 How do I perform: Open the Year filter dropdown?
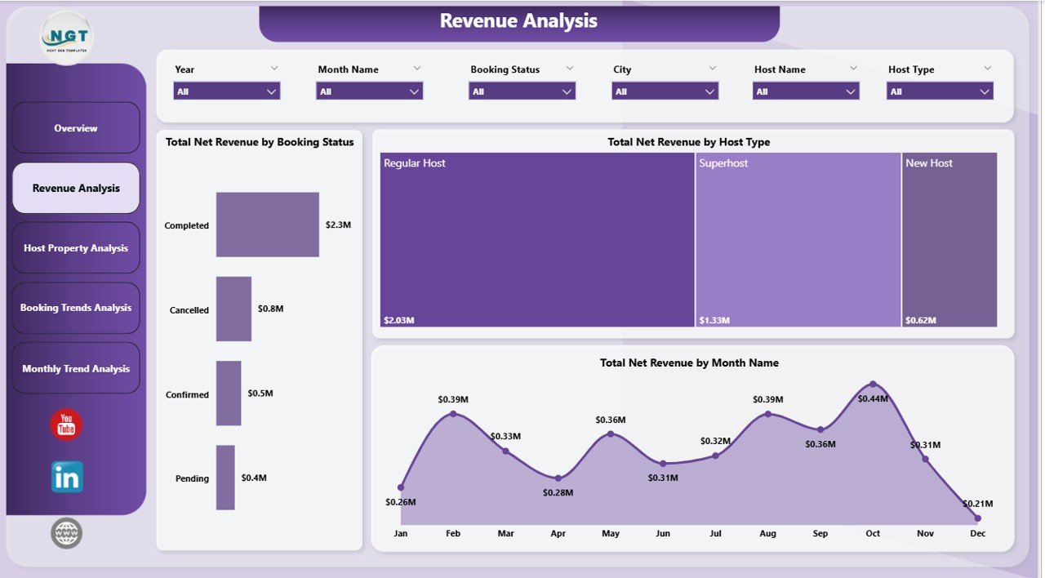coord(226,91)
